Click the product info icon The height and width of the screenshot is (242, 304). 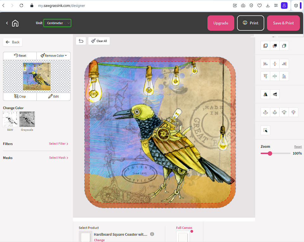pos(152,234)
